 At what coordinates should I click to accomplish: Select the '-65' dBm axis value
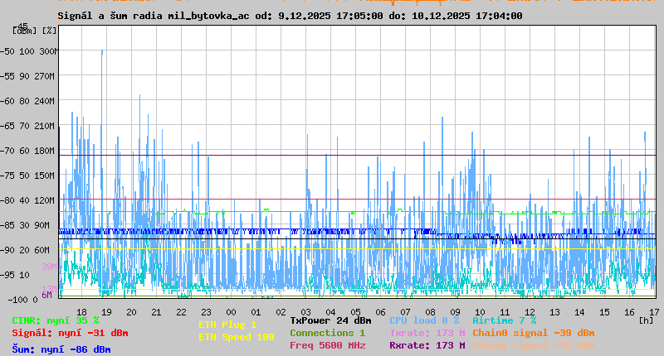[7, 126]
